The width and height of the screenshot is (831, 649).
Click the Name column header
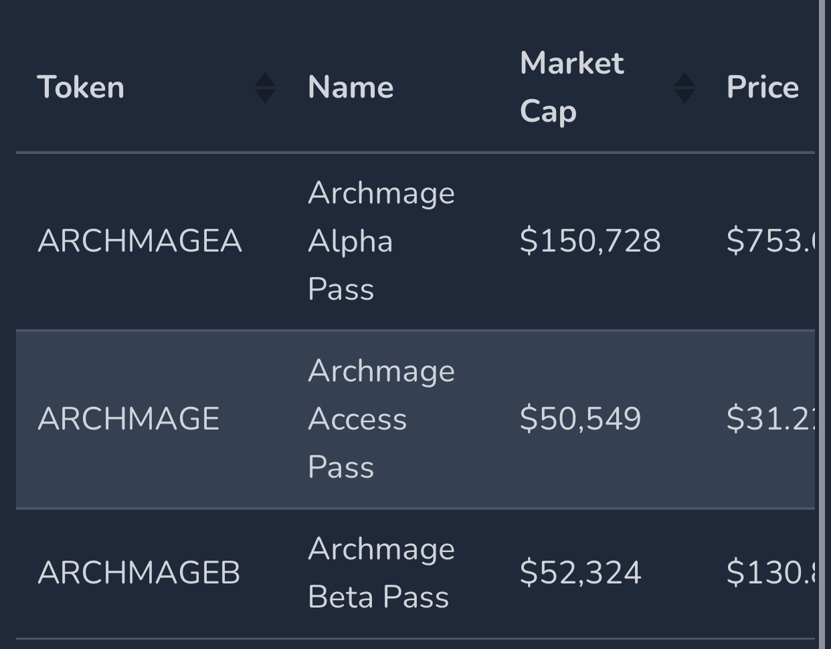(x=351, y=88)
